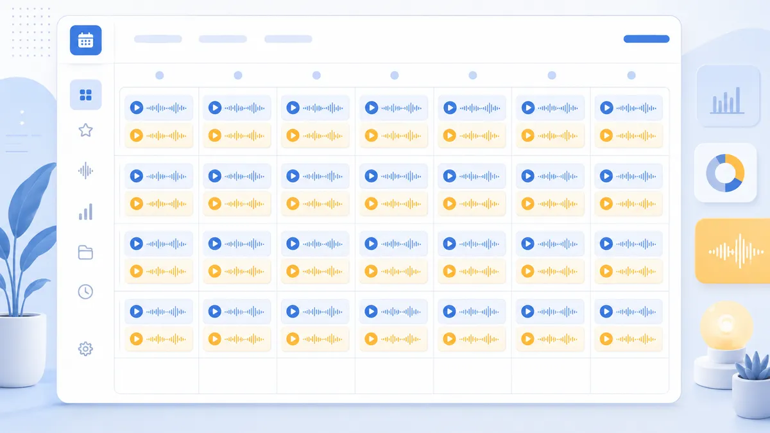The image size is (770, 433).
Task: Play blue clip in row three, column six
Action: (x=527, y=244)
